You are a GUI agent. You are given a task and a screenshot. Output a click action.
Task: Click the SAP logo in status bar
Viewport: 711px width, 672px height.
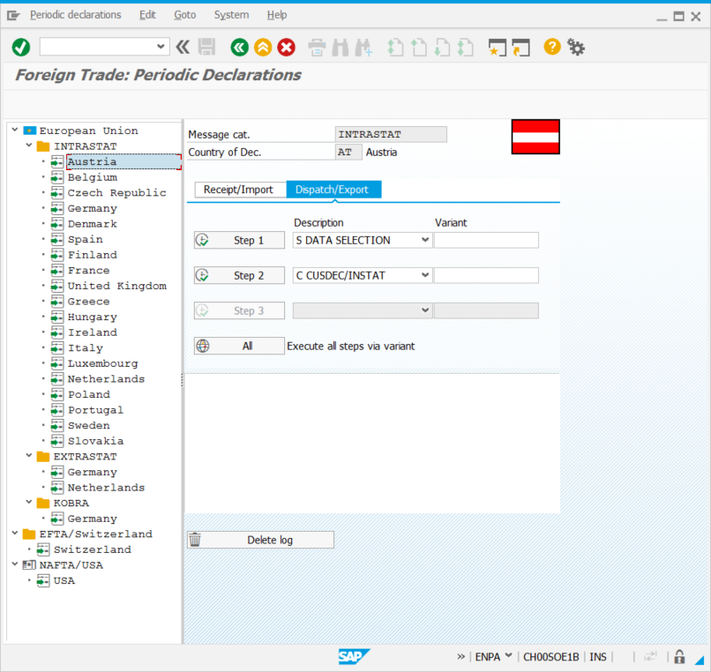tap(354, 656)
